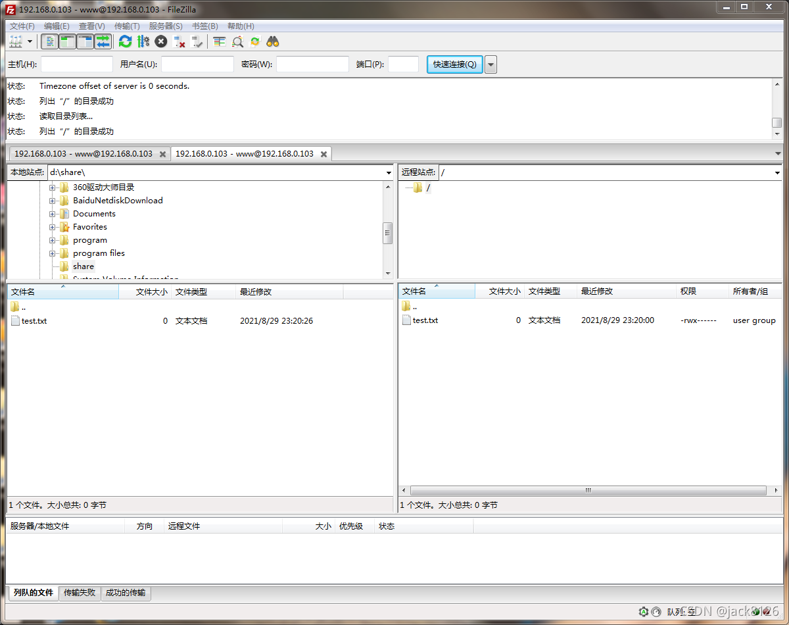This screenshot has height=625, width=789.
Task: Expand 360驱动大师目录 folder
Action: 53,187
